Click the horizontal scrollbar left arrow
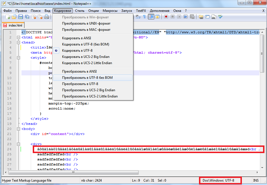Viewport: 267px width, 185px height. click(6, 172)
